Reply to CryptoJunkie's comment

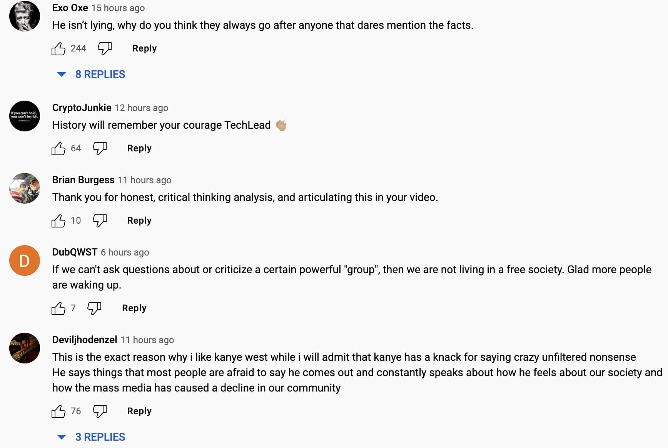tap(139, 148)
